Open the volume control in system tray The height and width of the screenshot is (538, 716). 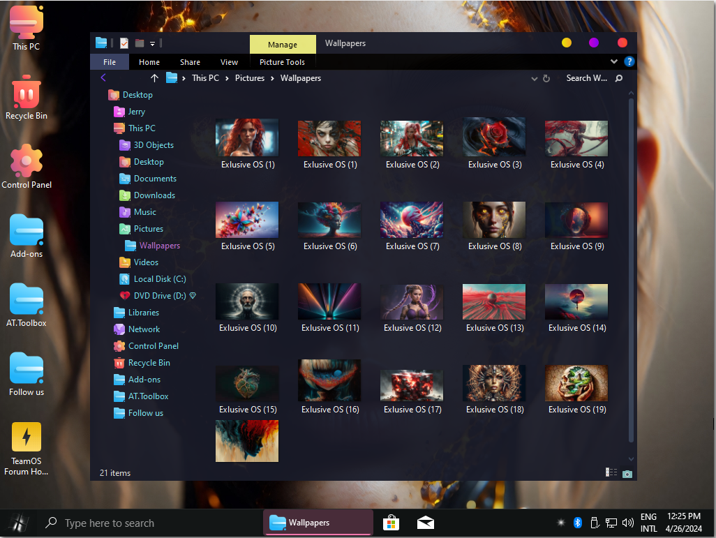[x=627, y=522]
